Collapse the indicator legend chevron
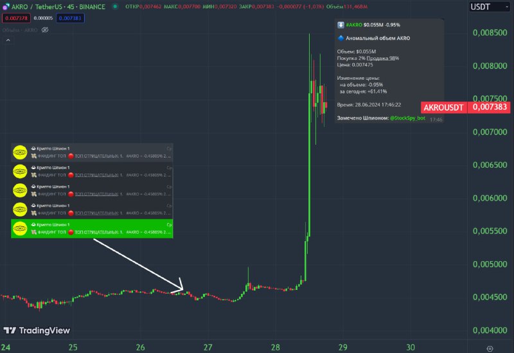 8,40
